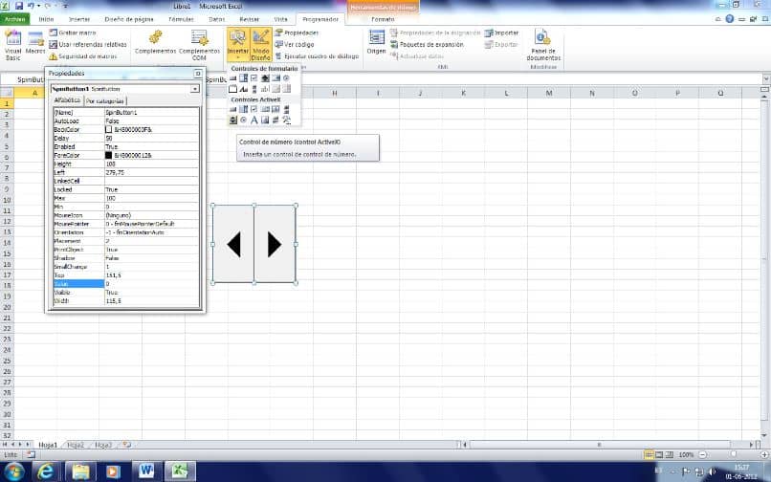
Task: Switch to the Inicio ribbon tab
Action: (46, 19)
